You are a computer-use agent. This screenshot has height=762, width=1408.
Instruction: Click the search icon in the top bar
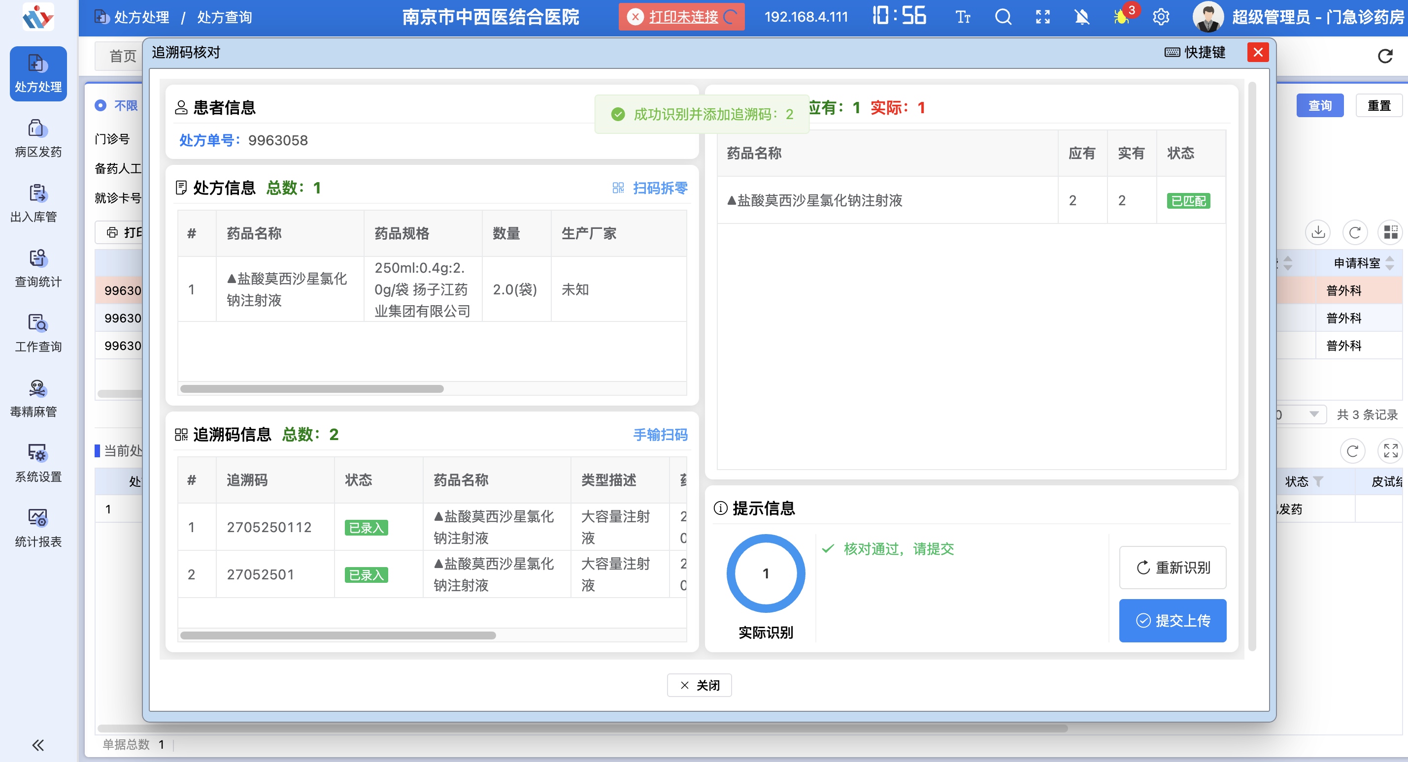(1003, 17)
